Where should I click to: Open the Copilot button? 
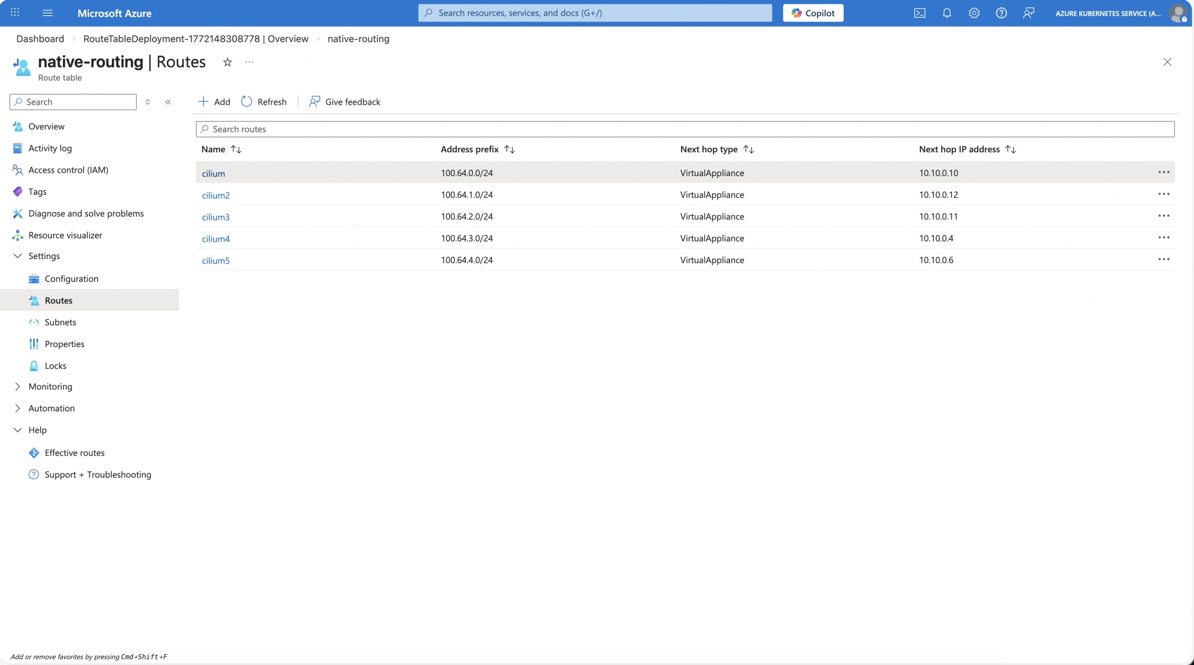812,13
